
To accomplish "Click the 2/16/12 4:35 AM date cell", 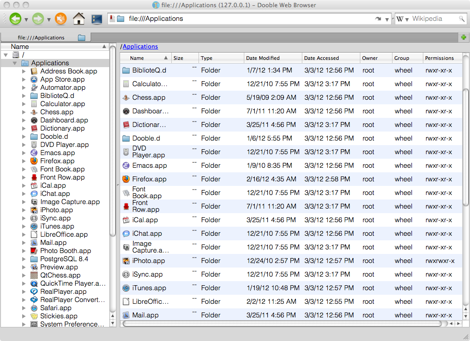I will click(271, 179).
